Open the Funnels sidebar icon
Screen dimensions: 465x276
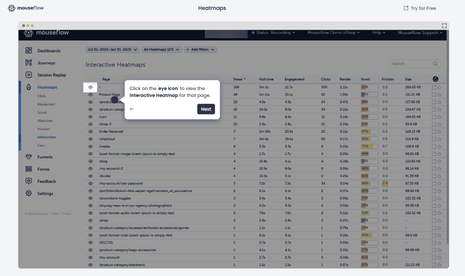pos(29,157)
